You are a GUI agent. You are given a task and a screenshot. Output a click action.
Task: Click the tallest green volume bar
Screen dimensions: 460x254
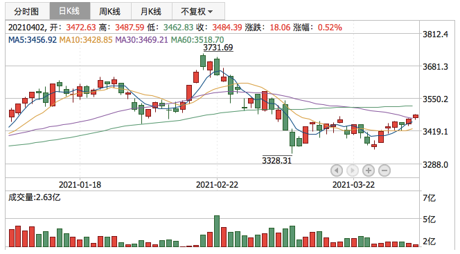point(217,231)
